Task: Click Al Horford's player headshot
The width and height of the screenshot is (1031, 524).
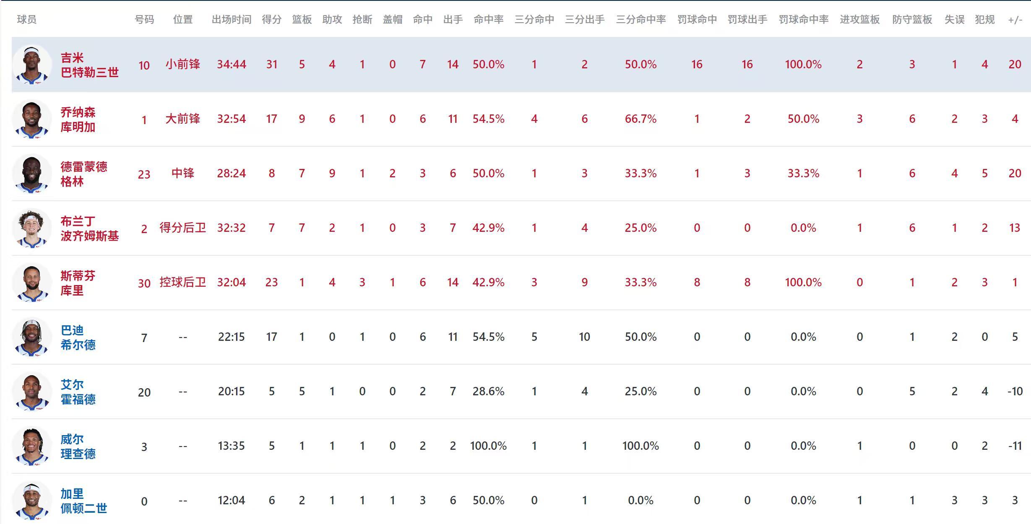Action: point(32,392)
